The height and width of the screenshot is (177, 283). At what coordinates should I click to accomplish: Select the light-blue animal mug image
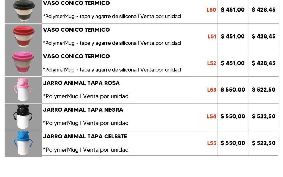[23, 143]
